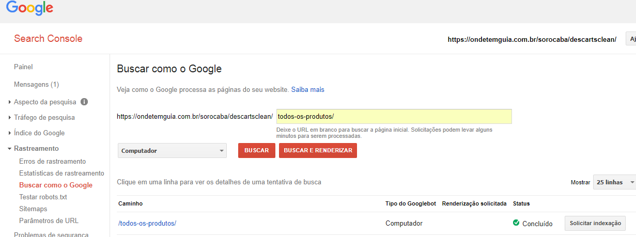Click the Caminho column header
Image resolution: width=636 pixels, height=237 pixels.
130,203
